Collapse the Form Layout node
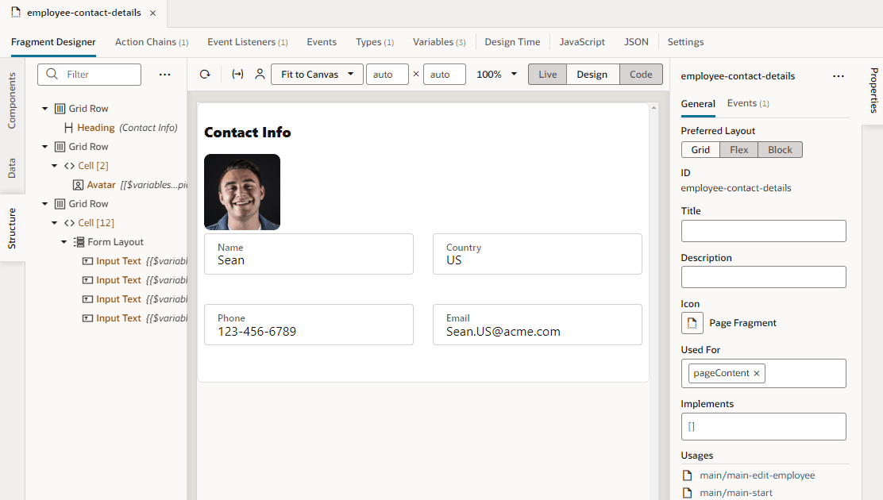Screen dimensions: 883x500 [64, 242]
